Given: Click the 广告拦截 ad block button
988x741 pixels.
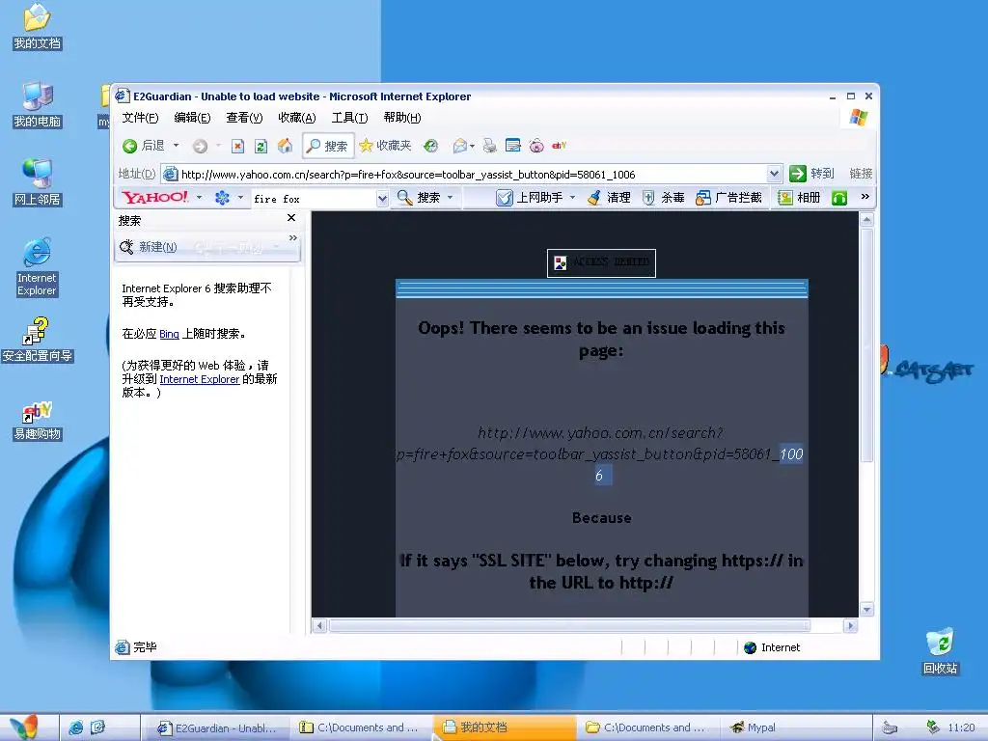Looking at the screenshot, I should tap(728, 198).
